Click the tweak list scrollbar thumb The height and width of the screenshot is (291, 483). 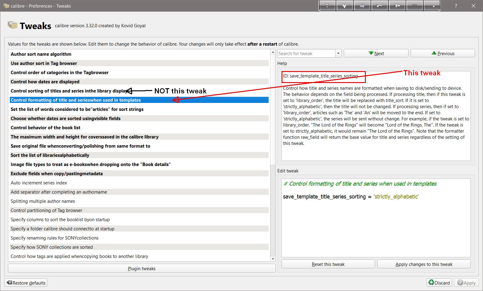coord(273,110)
